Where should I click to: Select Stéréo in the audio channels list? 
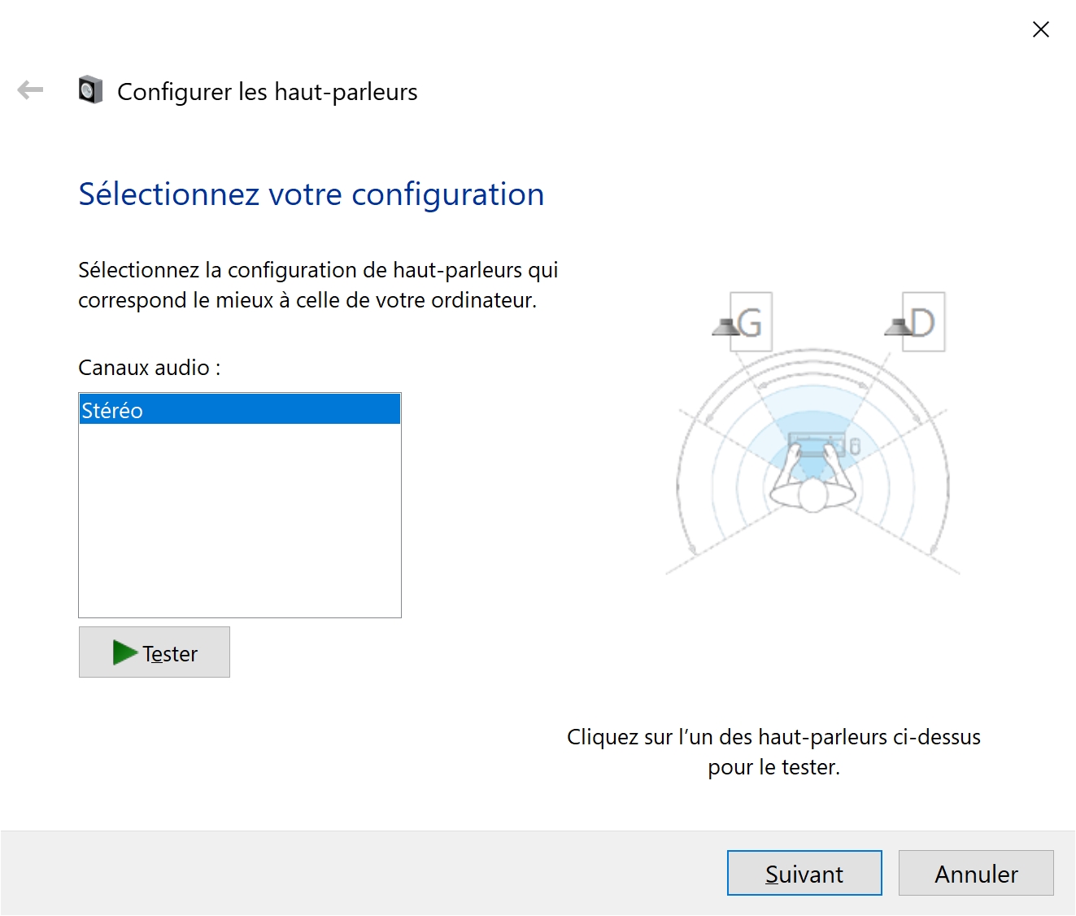pos(240,409)
